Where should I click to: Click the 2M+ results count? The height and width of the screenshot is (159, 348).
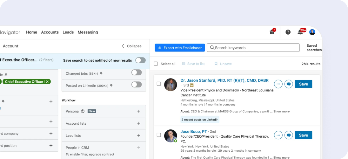311,64
